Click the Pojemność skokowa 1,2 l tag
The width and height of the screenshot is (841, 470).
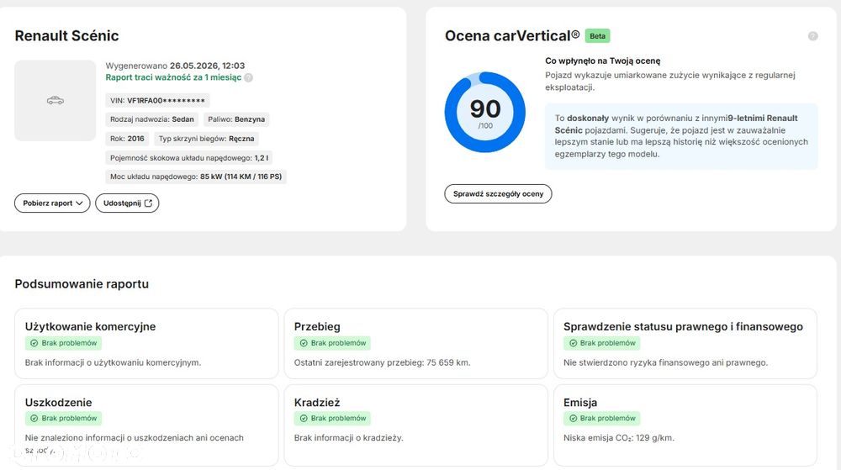coord(189,158)
